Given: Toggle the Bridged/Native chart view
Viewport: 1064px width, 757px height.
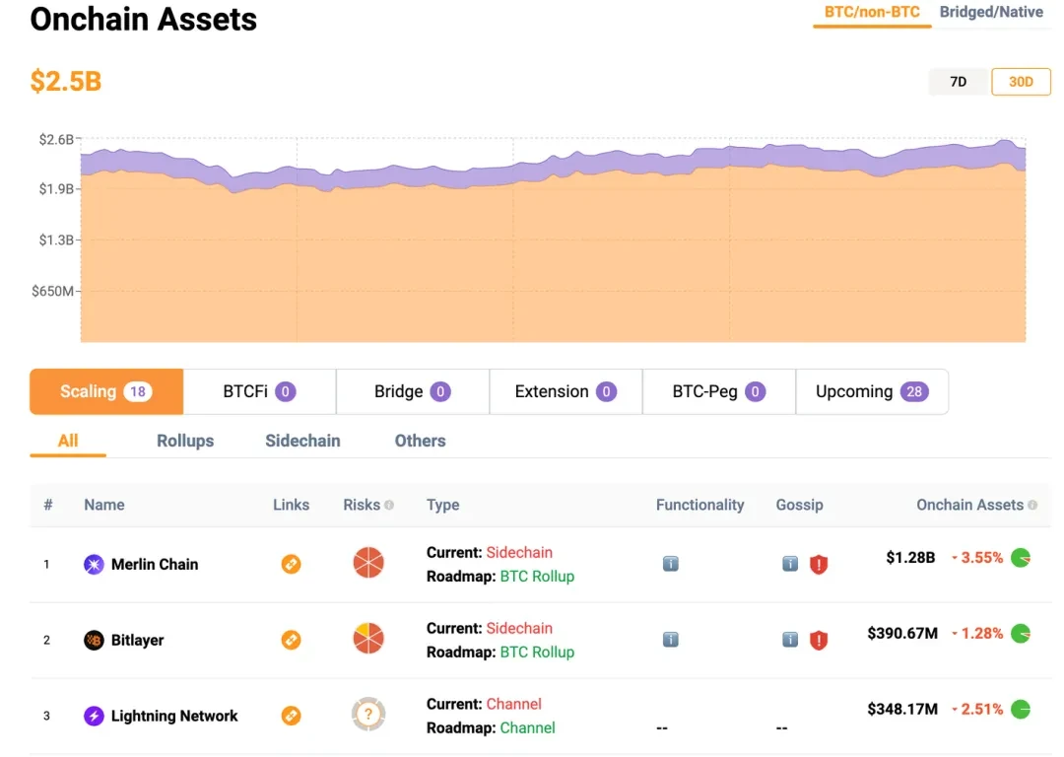Looking at the screenshot, I should pyautogui.click(x=990, y=13).
